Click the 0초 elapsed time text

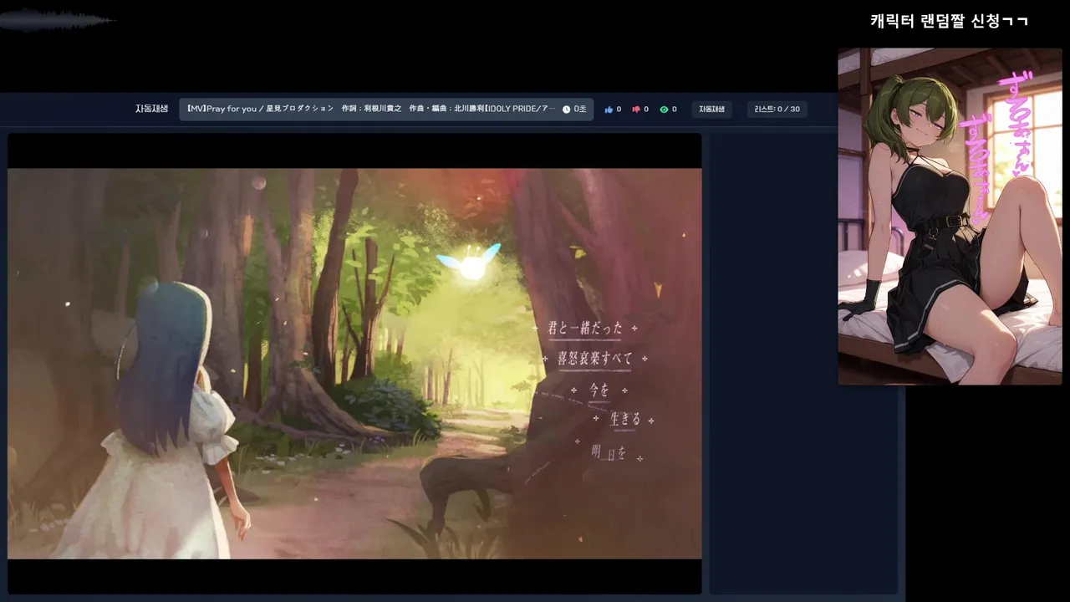coord(580,110)
